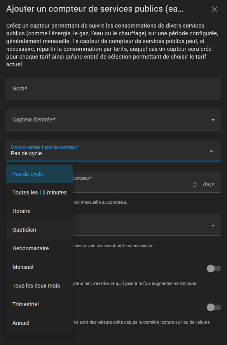The width and height of the screenshot is (227, 345).
Task: Collapse the reset cycle dropdown arrow
Action: pyautogui.click(x=211, y=151)
